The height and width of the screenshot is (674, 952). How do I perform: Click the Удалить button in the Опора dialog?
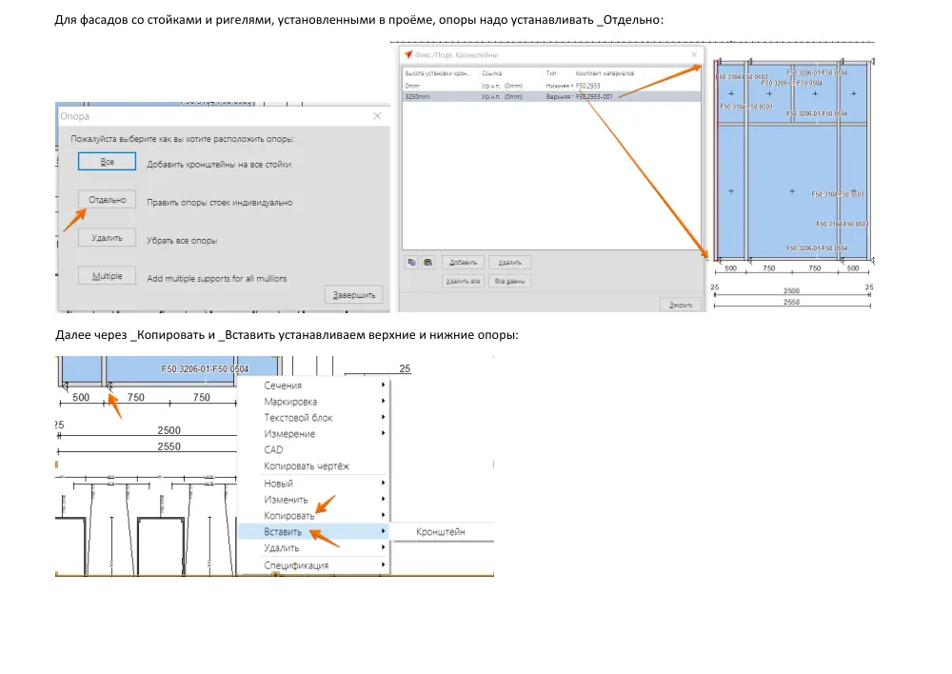tap(107, 238)
